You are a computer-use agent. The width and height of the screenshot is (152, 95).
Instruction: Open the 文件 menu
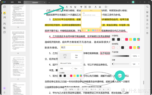pyautogui.click(x=12, y=2)
